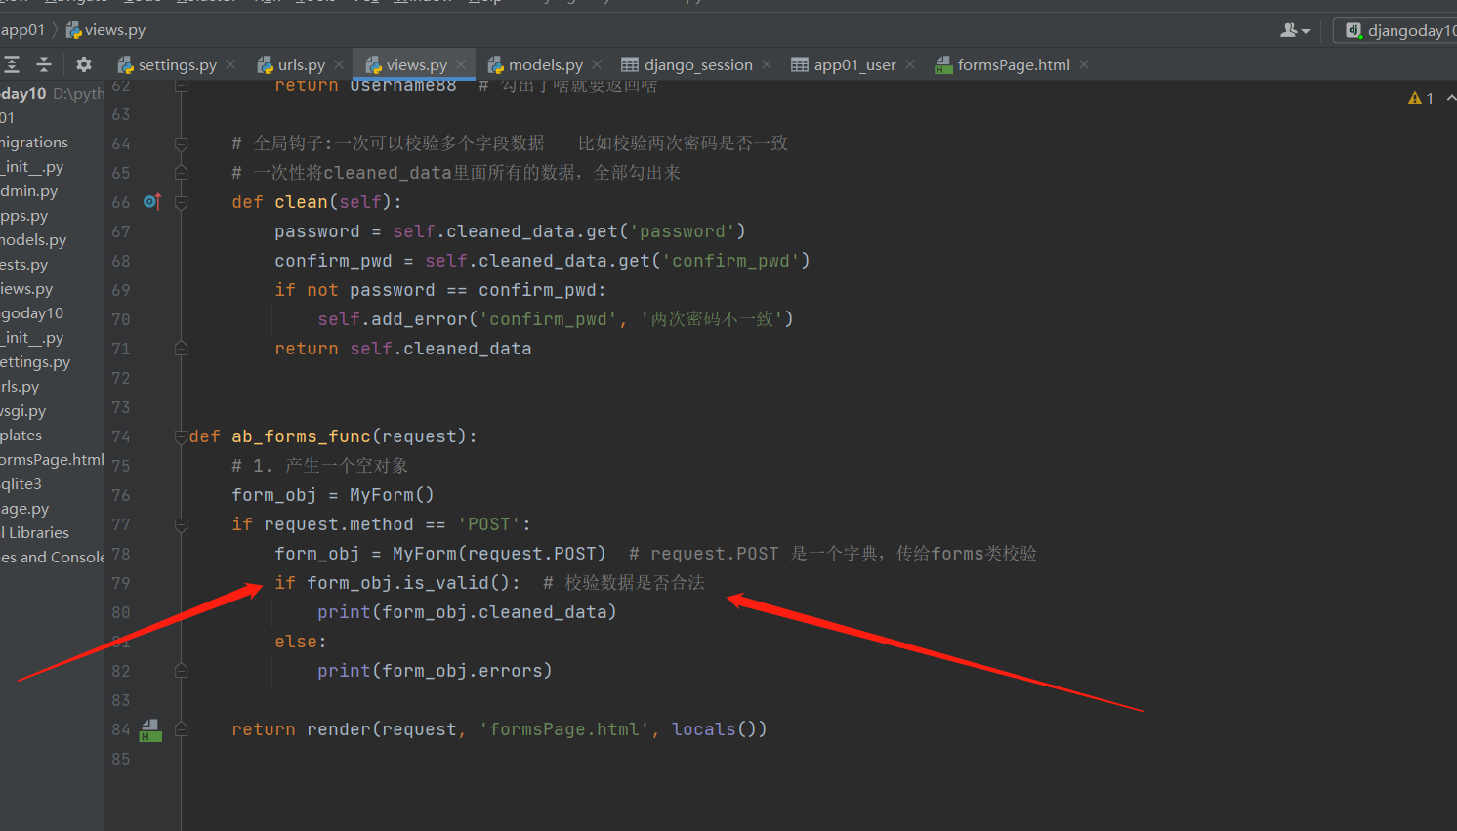Toggle the fold marker at line 65
Image resolution: width=1457 pixels, height=831 pixels.
pyautogui.click(x=181, y=173)
